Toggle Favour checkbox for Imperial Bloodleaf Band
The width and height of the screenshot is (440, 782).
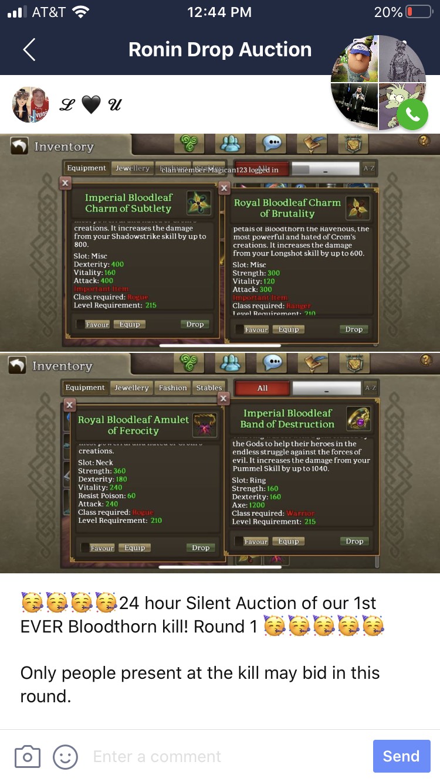239,541
